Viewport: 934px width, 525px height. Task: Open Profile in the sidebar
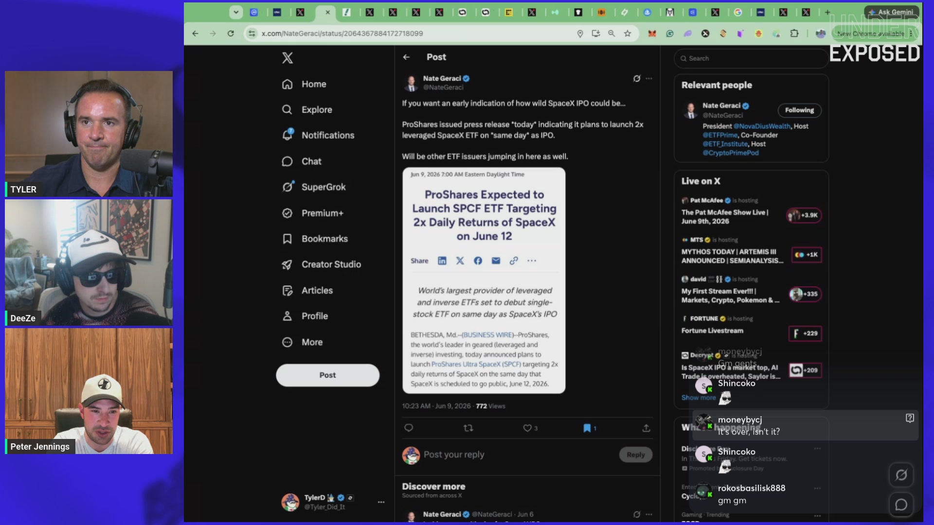click(x=305, y=316)
